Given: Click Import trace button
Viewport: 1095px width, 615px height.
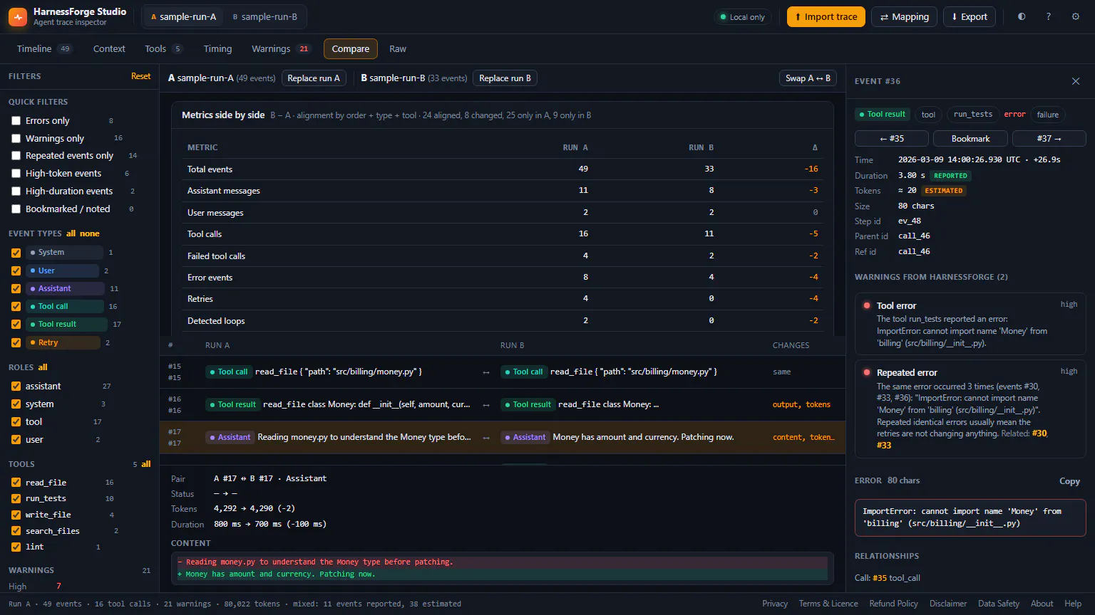Looking at the screenshot, I should point(826,16).
